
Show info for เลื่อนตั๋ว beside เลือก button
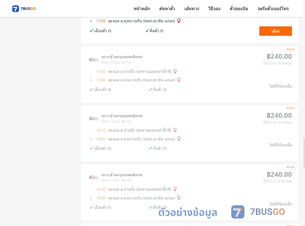pos(110,31)
